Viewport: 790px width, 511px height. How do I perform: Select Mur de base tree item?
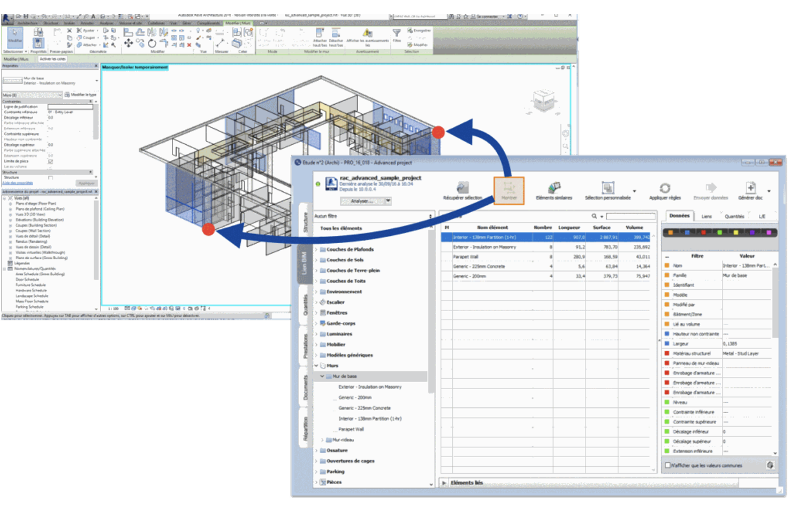click(x=344, y=376)
